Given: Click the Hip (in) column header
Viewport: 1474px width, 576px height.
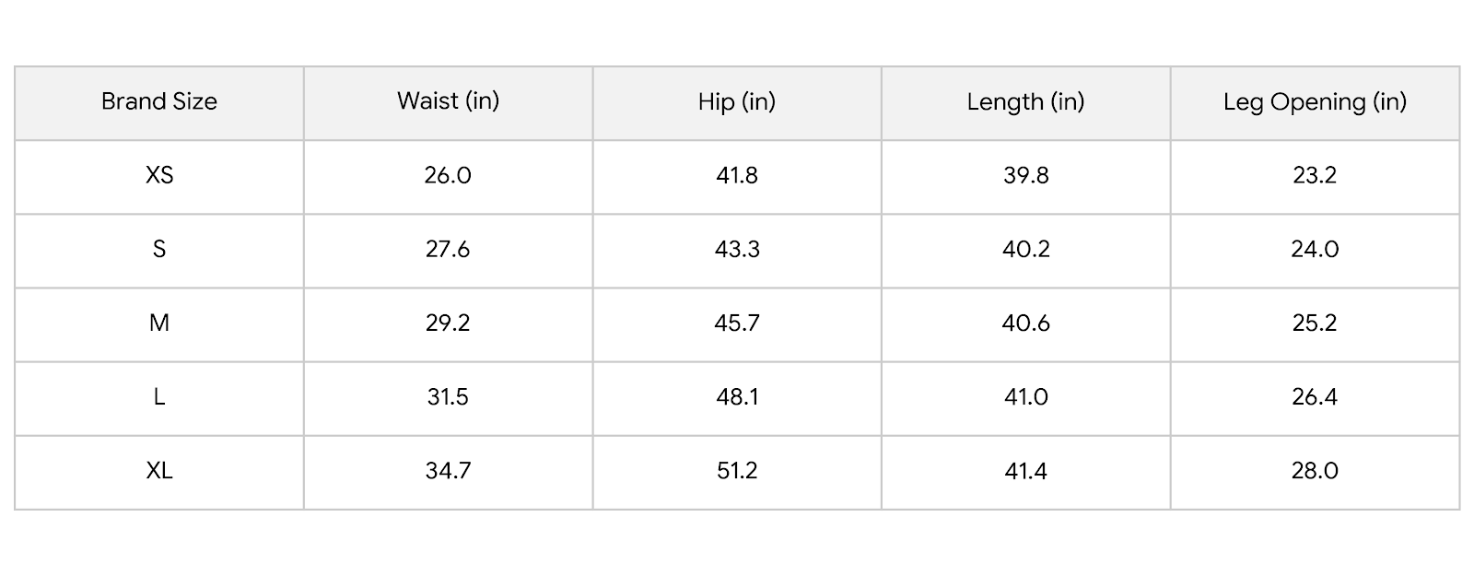Looking at the screenshot, I should [x=737, y=101].
